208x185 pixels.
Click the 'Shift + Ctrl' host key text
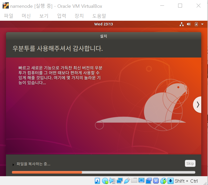[186, 181]
